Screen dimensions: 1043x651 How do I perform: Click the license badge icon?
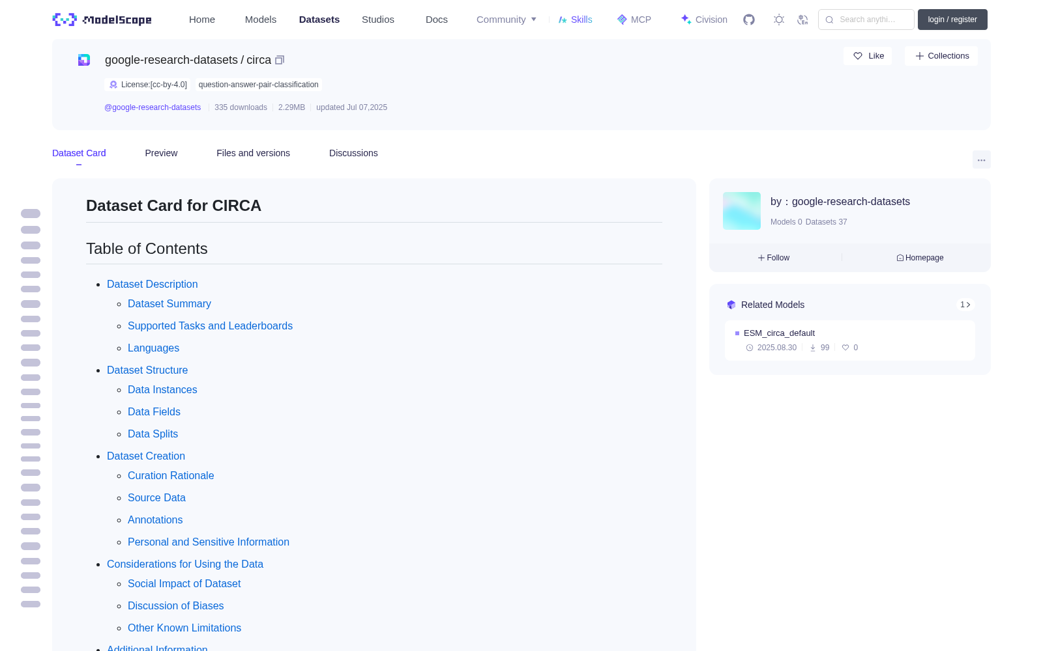pyautogui.click(x=113, y=85)
